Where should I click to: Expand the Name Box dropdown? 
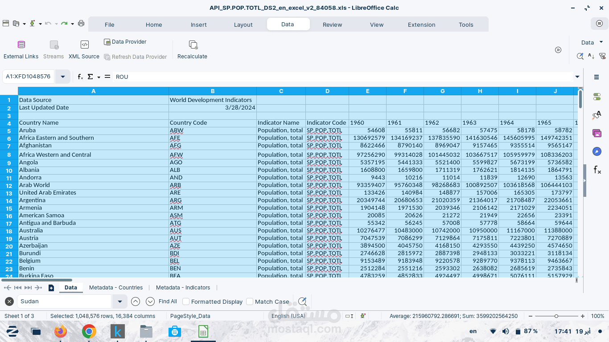click(63, 77)
